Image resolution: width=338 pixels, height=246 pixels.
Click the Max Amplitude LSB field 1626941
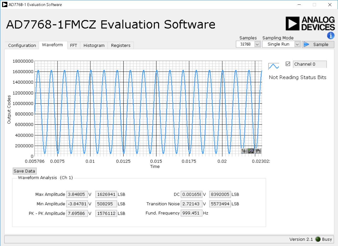(106, 195)
